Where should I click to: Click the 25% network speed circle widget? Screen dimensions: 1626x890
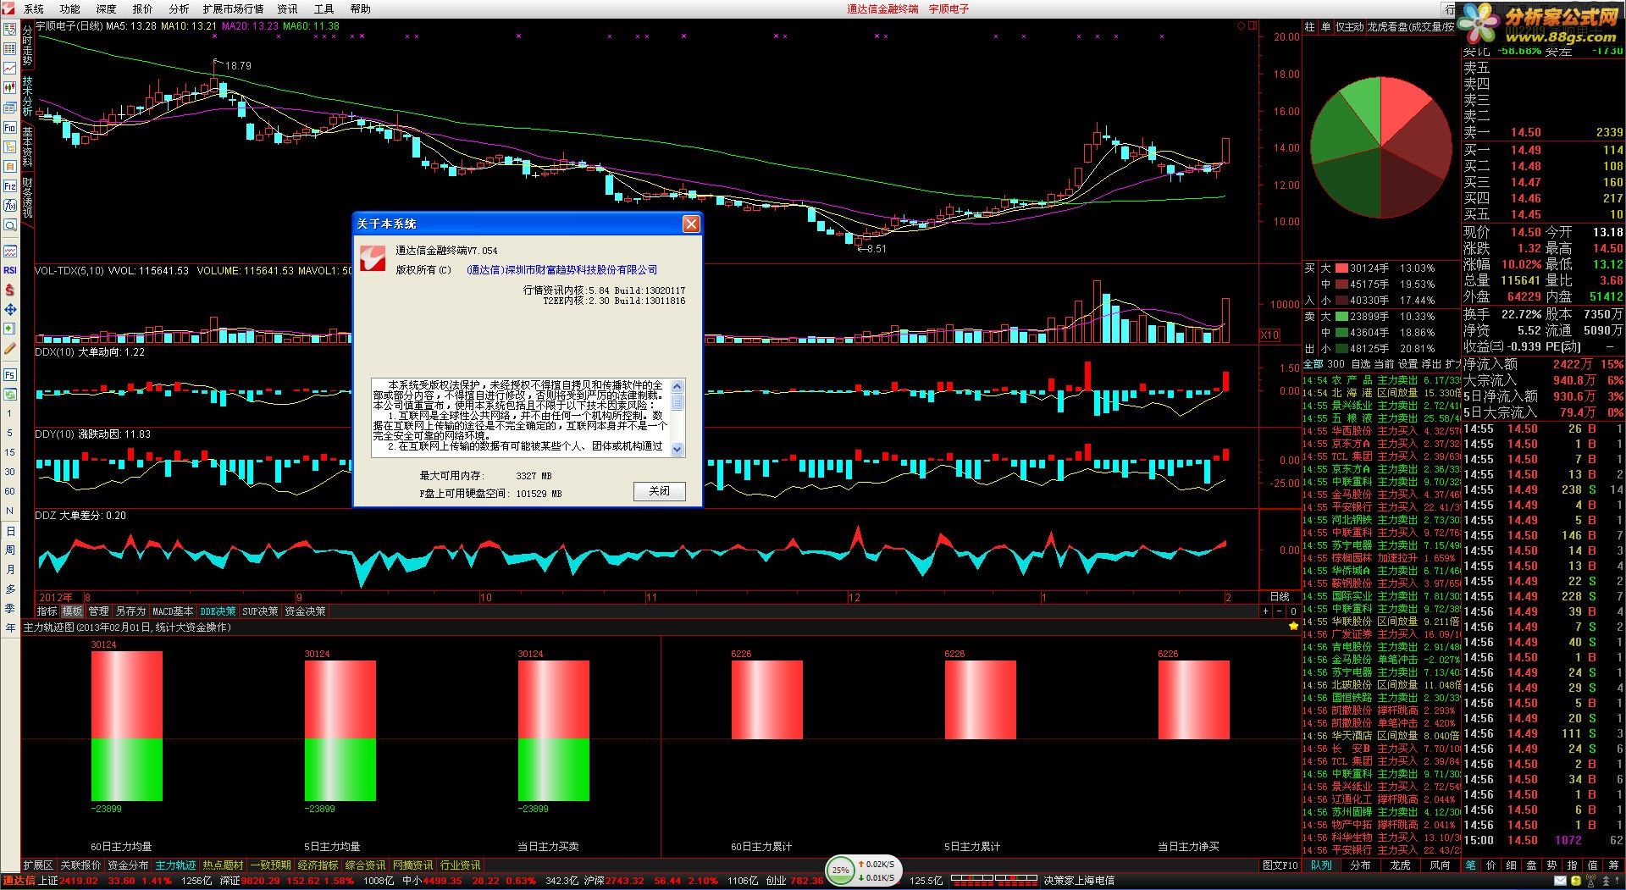(x=840, y=870)
